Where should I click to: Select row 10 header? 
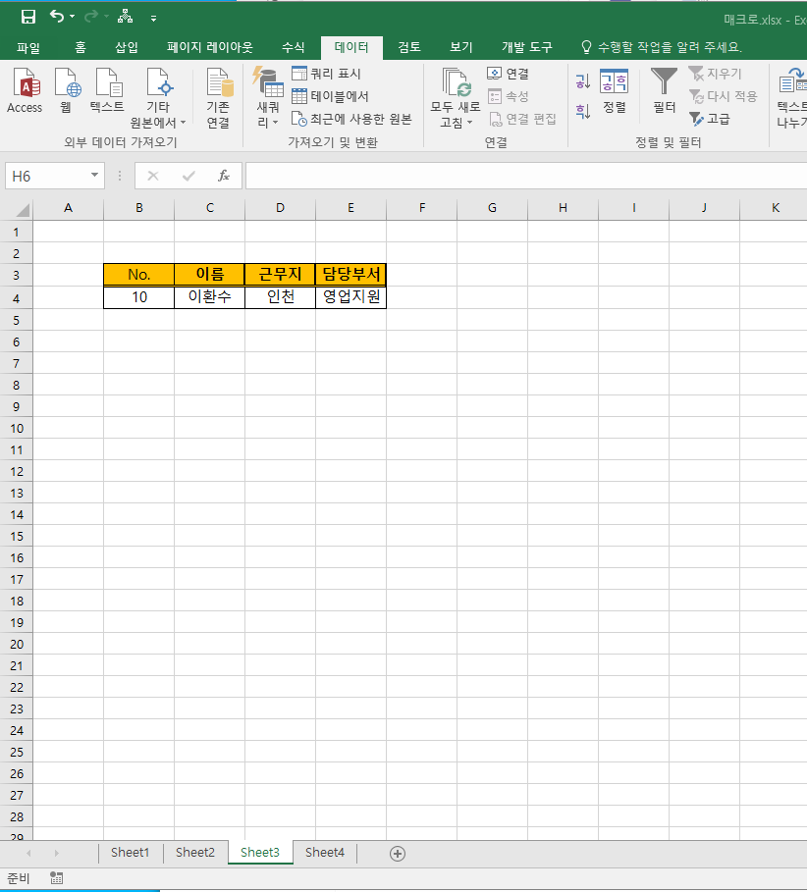tap(17, 428)
